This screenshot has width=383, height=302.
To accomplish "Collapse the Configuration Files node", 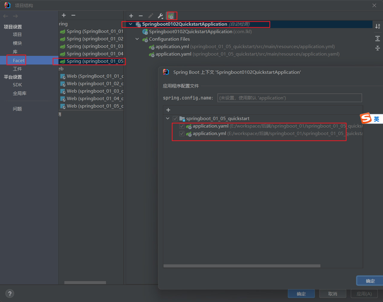I will point(137,39).
